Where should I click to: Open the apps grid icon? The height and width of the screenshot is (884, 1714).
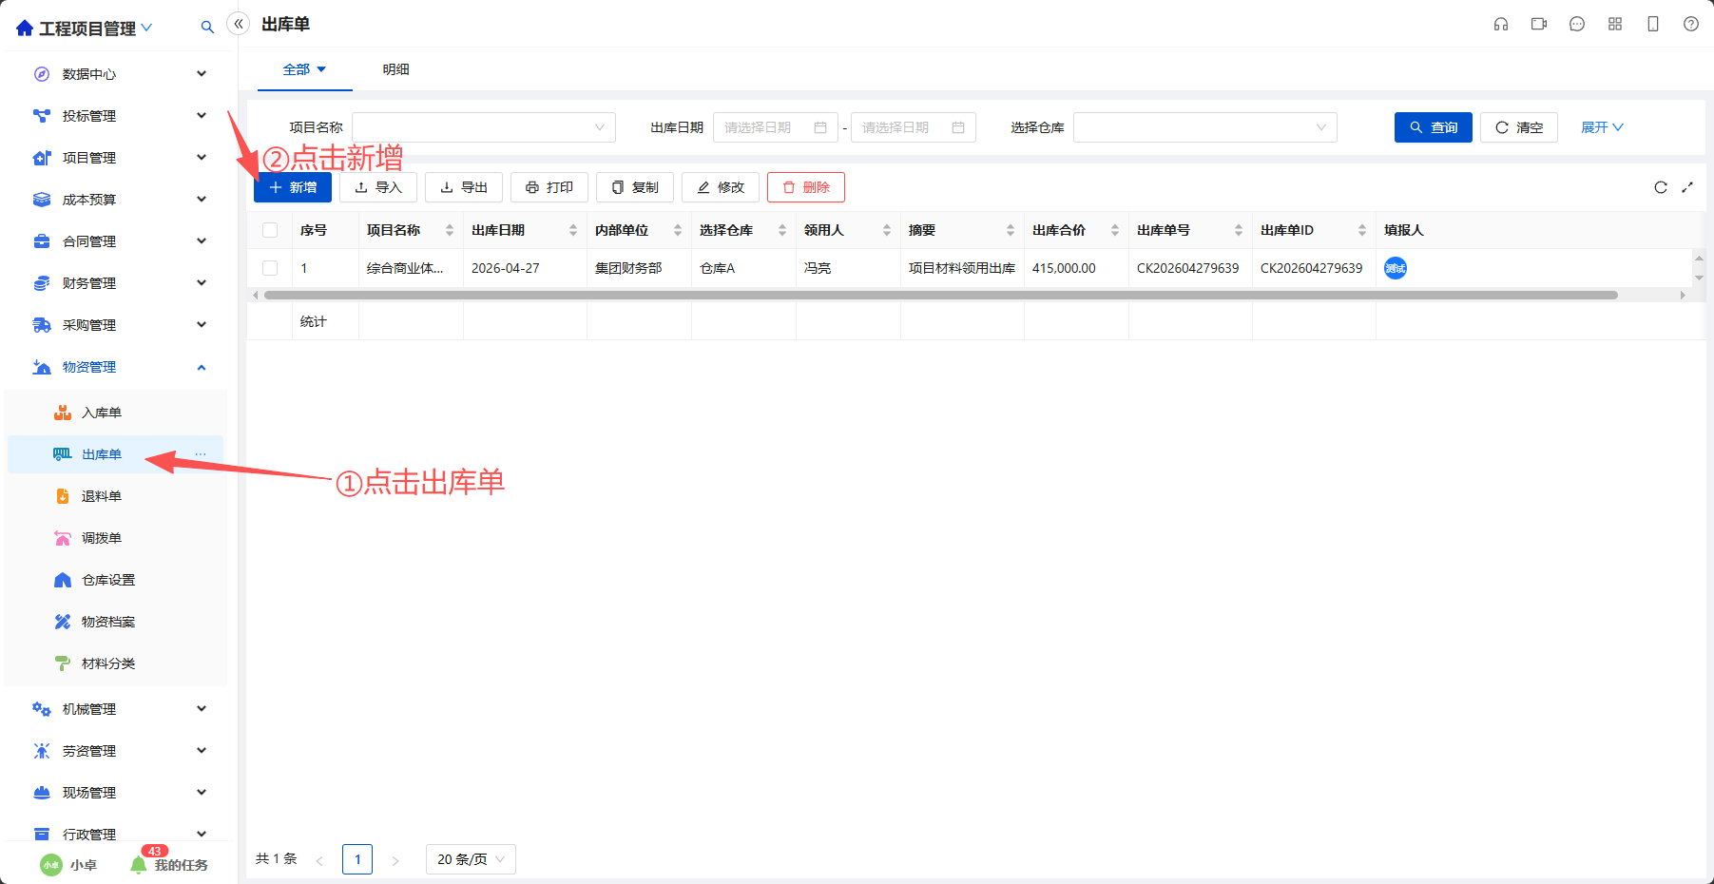tap(1615, 25)
